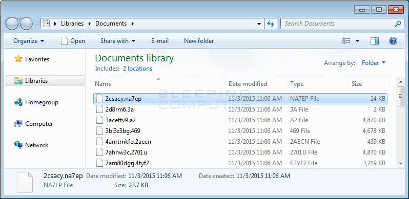Click the Back navigation arrow button
Viewport: 409px width, 199px height.
(x=12, y=24)
